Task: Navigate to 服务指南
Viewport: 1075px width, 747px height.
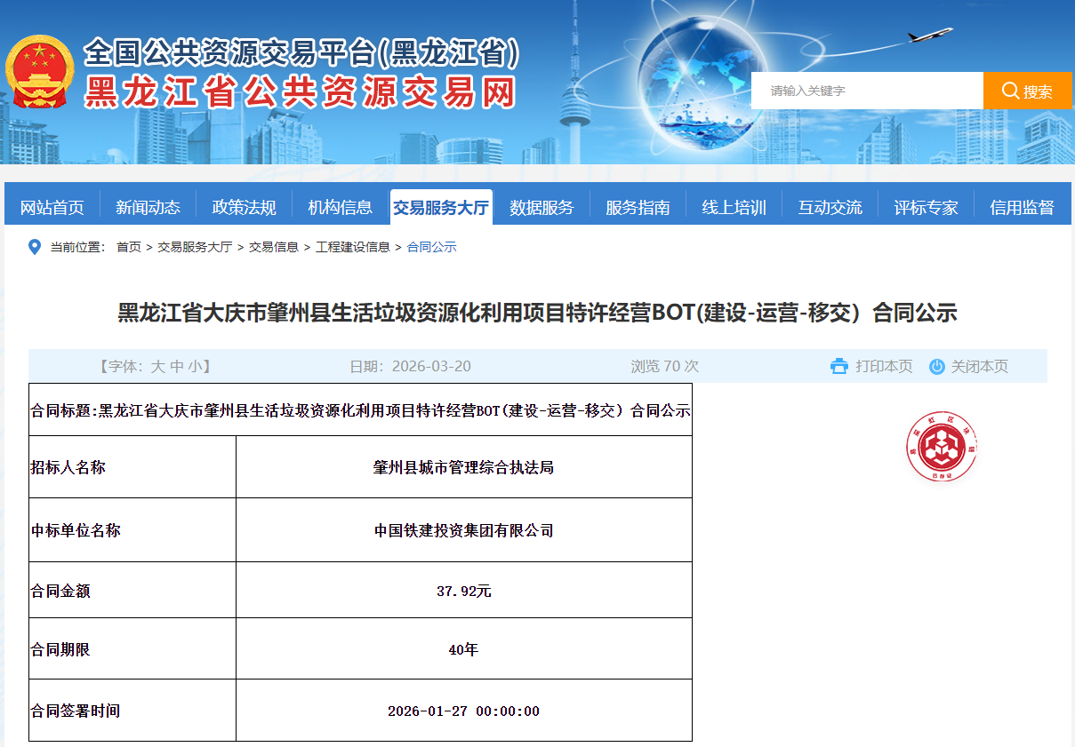Action: tap(638, 207)
